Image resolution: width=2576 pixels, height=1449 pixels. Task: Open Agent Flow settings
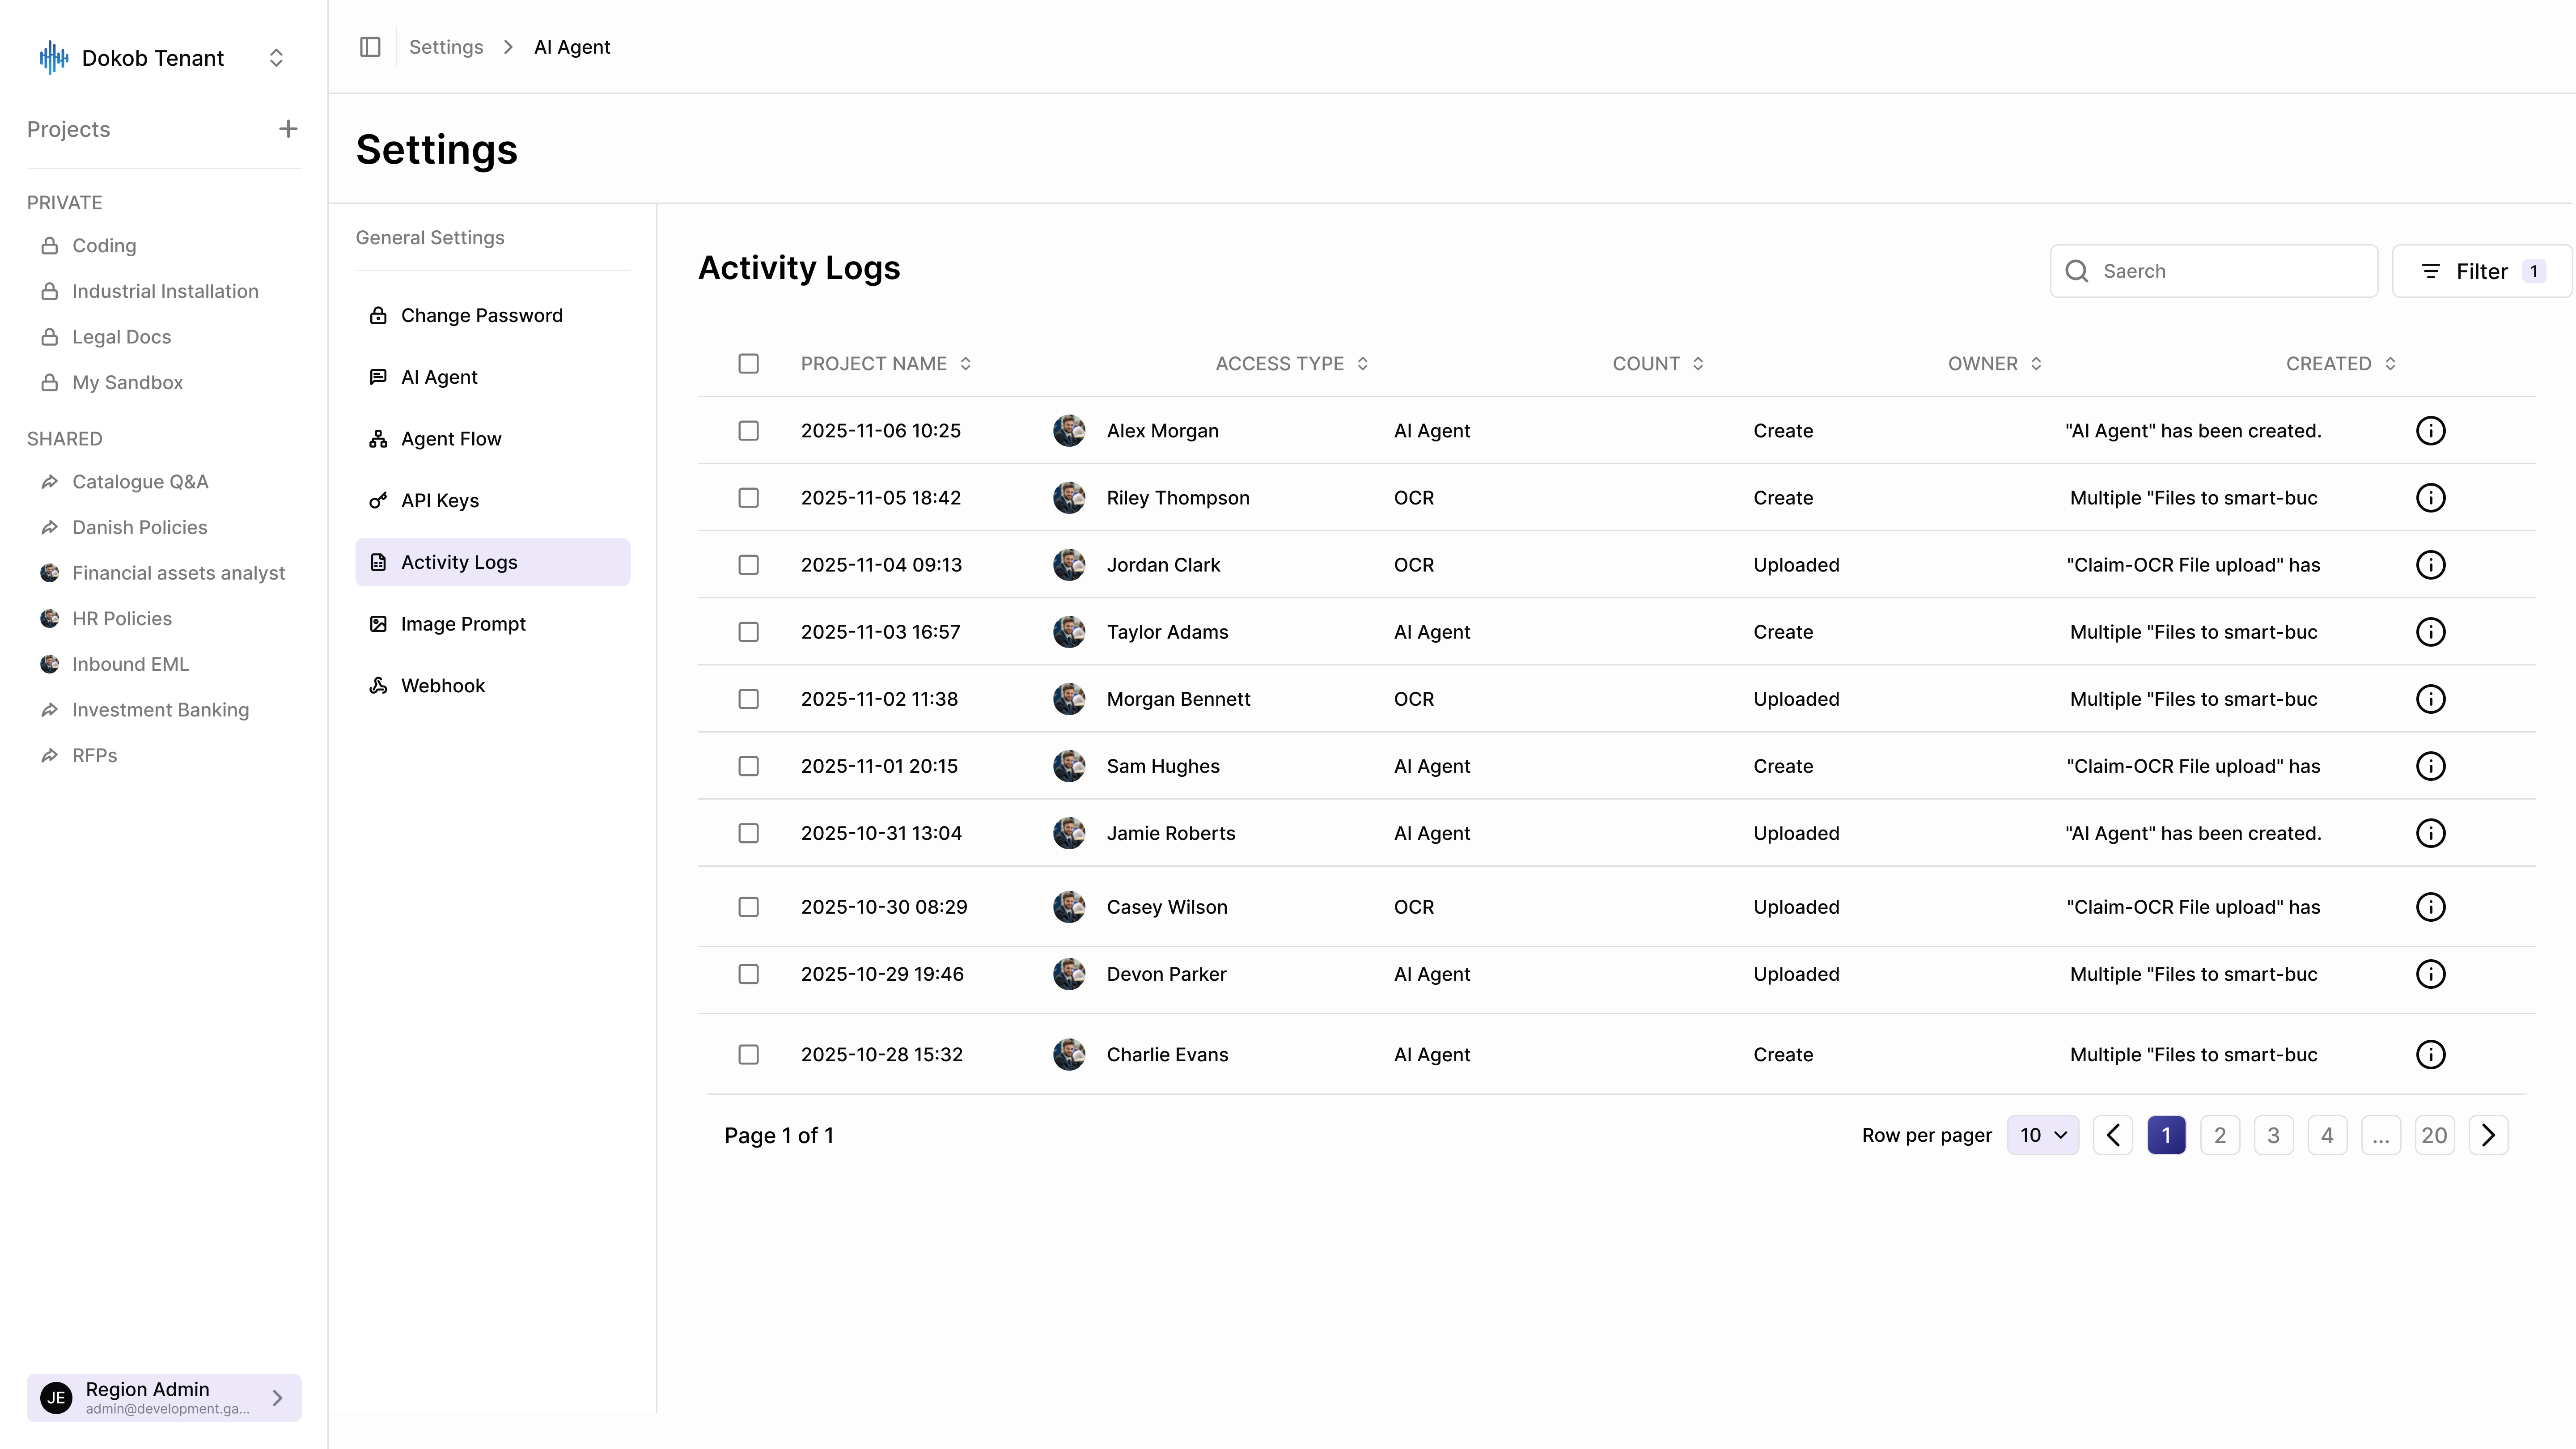point(493,439)
